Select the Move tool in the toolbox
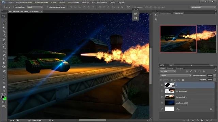This screenshot has height=122, width=218. coord(4,16)
